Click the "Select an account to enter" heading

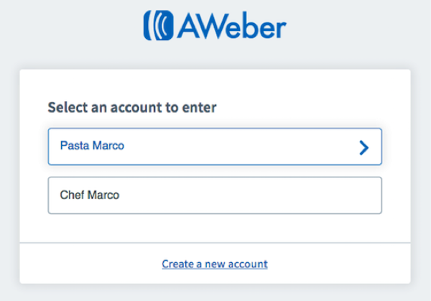[x=132, y=107]
